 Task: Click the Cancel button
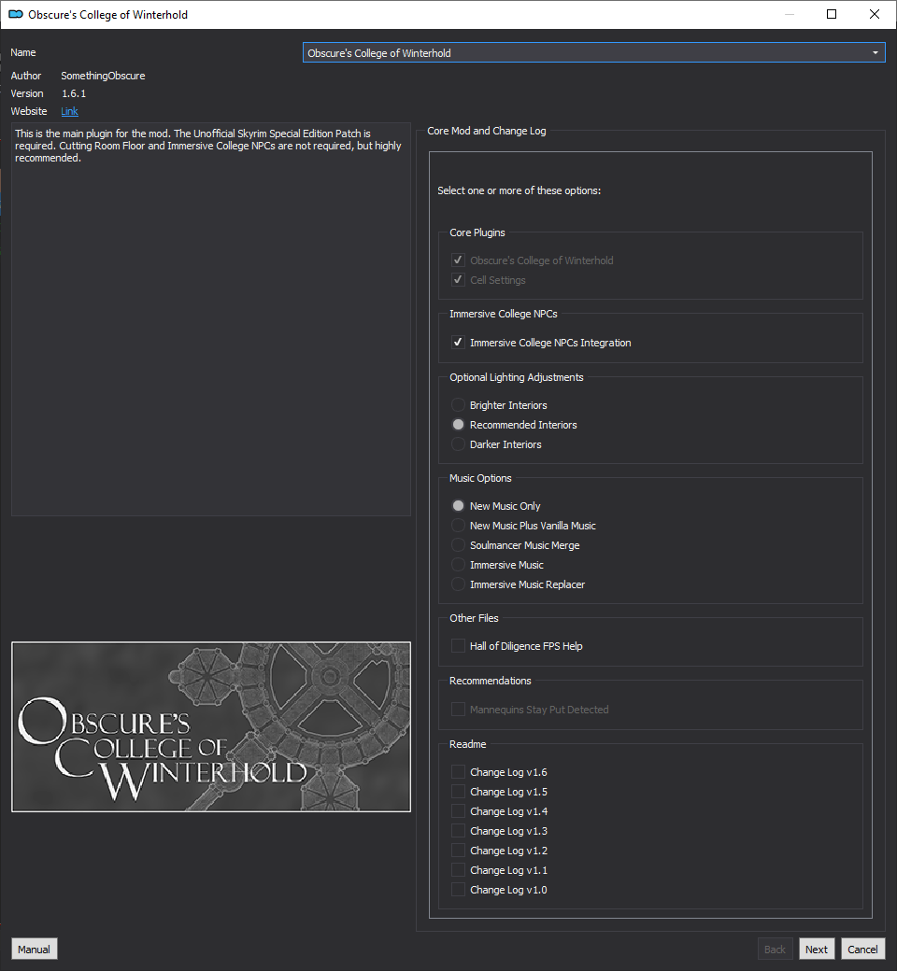click(x=862, y=950)
